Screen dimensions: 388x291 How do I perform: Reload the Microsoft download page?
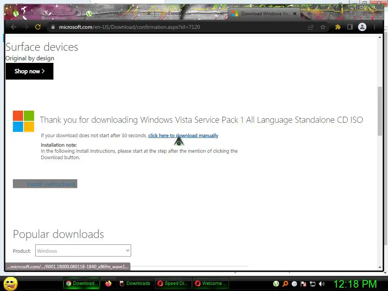click(x=38, y=27)
